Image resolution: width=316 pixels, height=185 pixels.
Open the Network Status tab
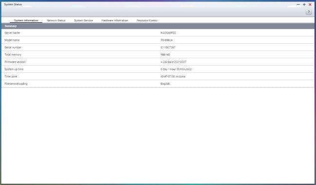tap(56, 20)
